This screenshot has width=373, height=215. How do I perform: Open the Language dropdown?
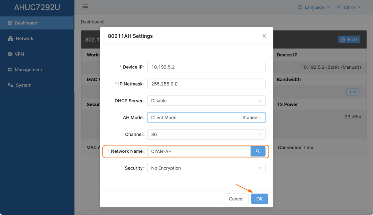[x=314, y=7]
